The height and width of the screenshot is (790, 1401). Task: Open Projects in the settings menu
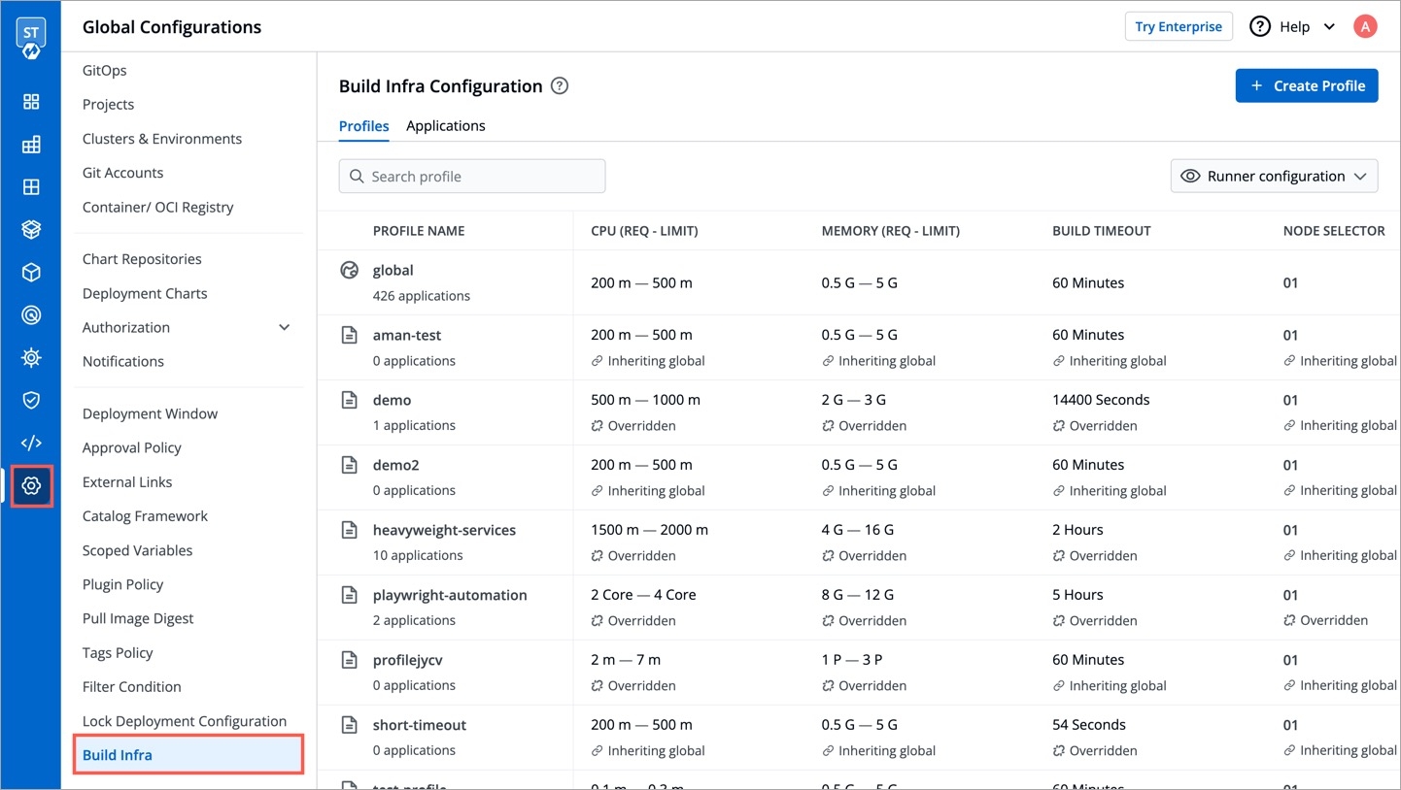[x=108, y=105]
